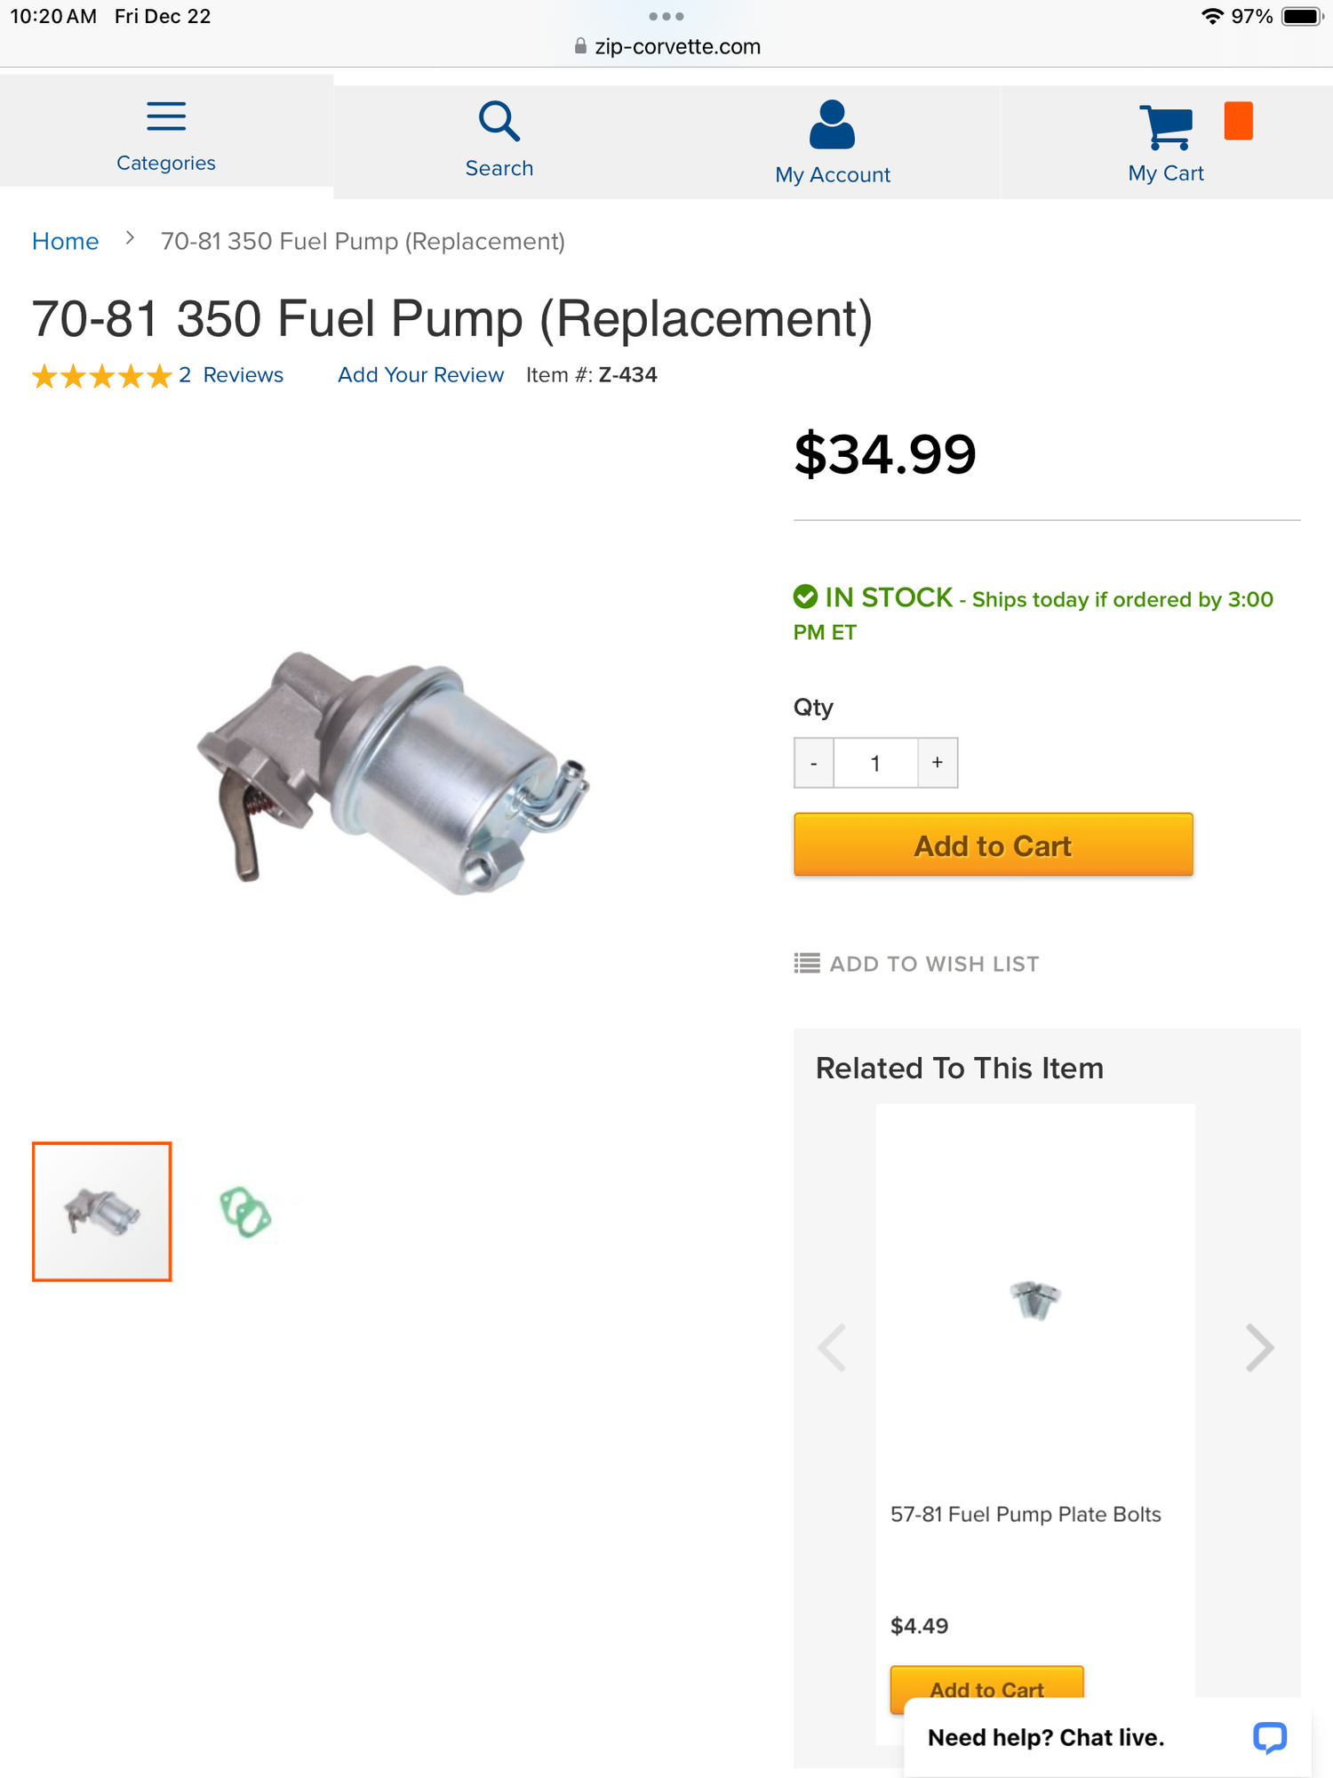View My Cart
This screenshot has width=1333, height=1778.
click(x=1165, y=142)
